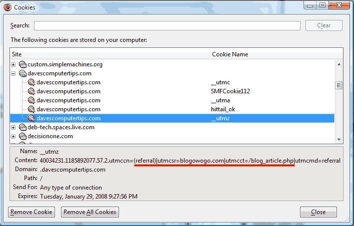Click the Firefox icon in the title bar
This screenshot has height=226, width=354.
7,7
